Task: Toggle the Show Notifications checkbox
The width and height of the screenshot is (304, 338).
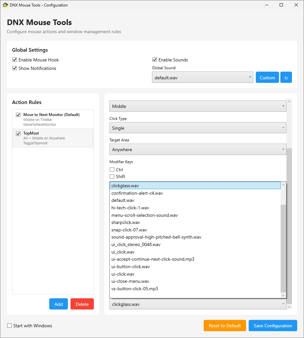Action: (15, 68)
